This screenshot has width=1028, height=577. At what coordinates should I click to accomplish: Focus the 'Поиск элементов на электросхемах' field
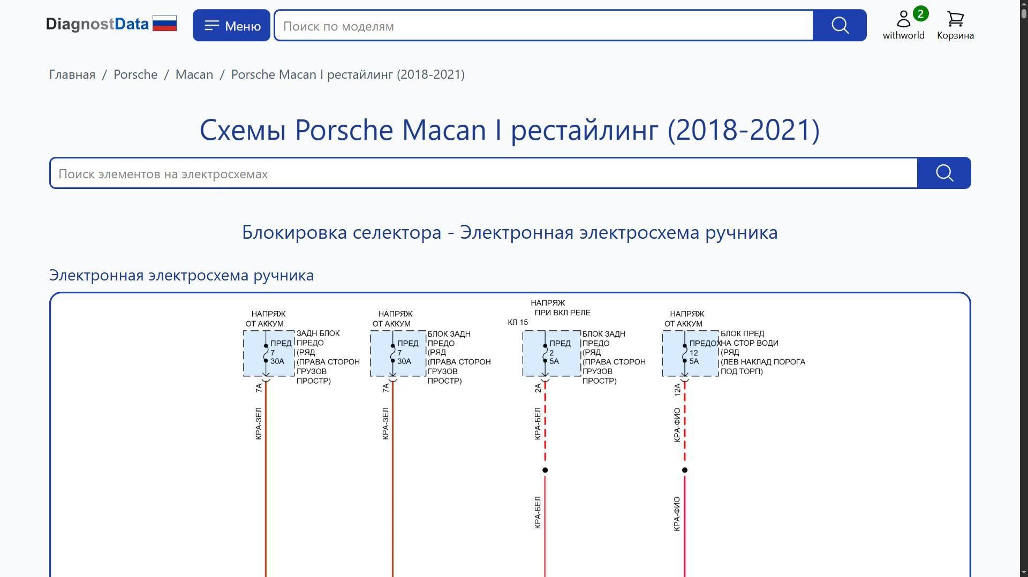tap(483, 173)
